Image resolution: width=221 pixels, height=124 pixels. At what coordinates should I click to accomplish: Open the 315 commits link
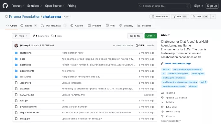(x=145, y=46)
